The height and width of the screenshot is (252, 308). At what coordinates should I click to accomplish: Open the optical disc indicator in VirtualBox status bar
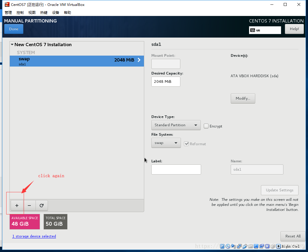[x=228, y=246]
